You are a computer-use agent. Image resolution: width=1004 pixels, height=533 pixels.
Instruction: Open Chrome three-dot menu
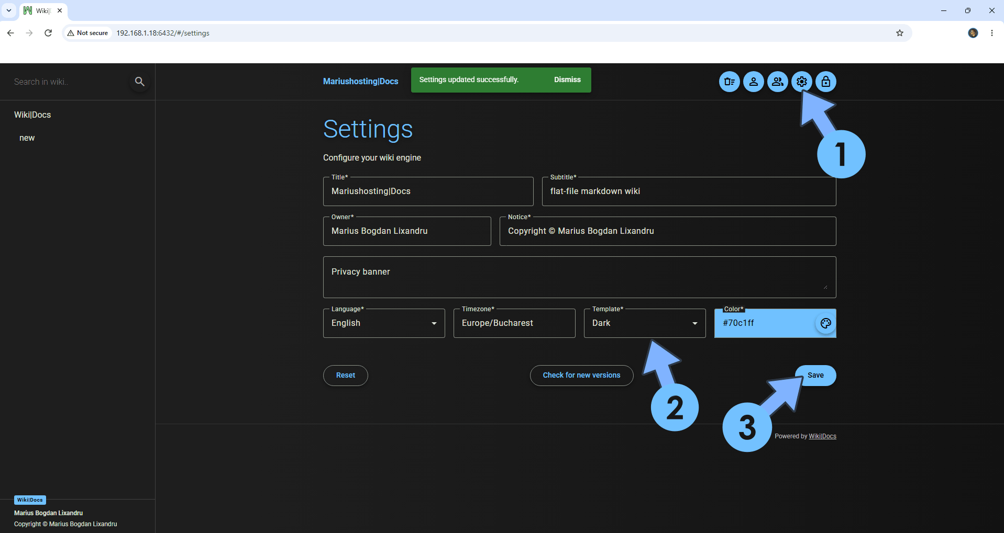coord(991,33)
